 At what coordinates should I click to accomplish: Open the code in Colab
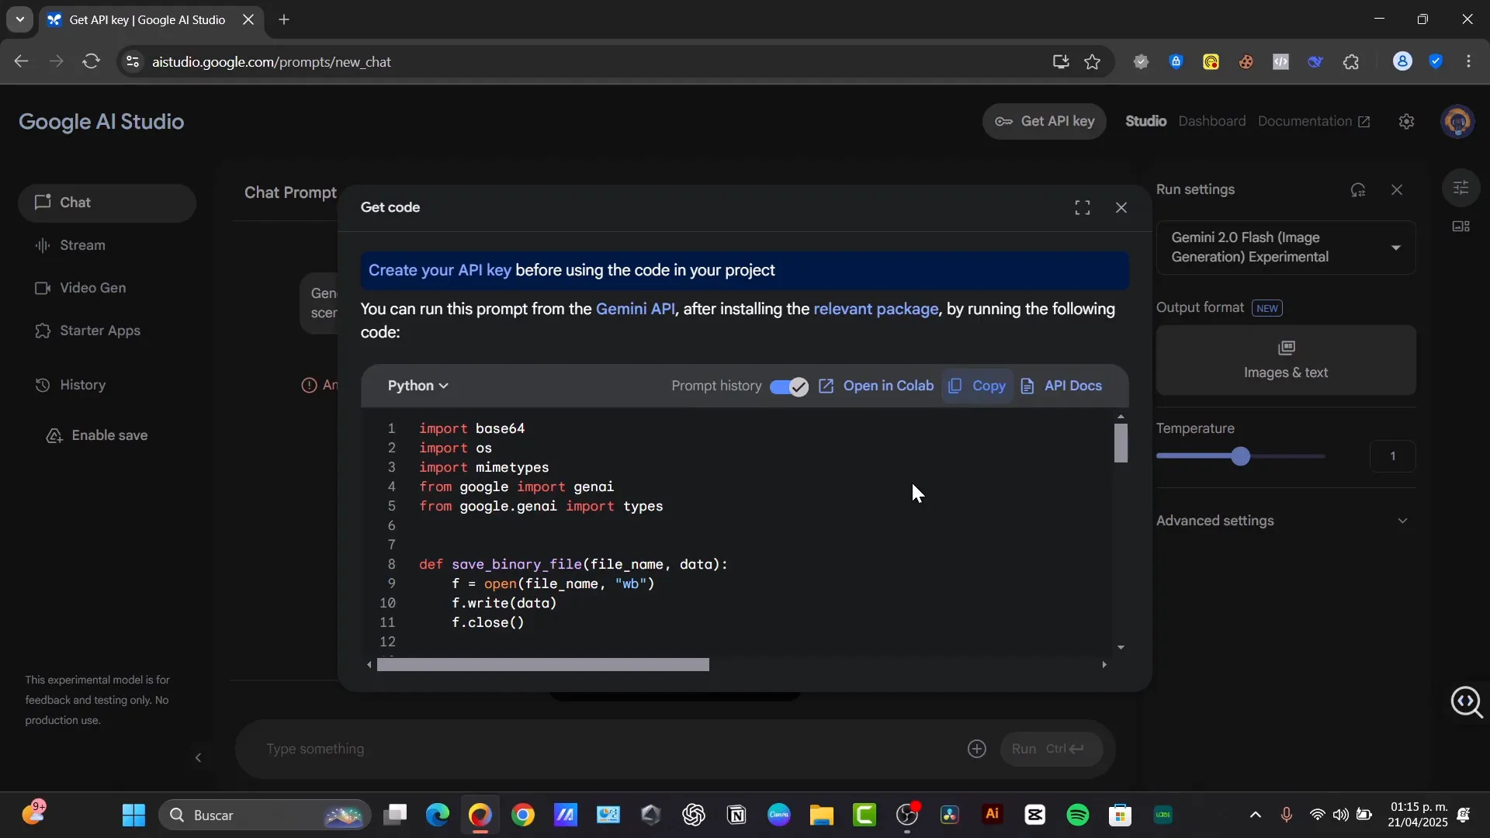(x=878, y=386)
